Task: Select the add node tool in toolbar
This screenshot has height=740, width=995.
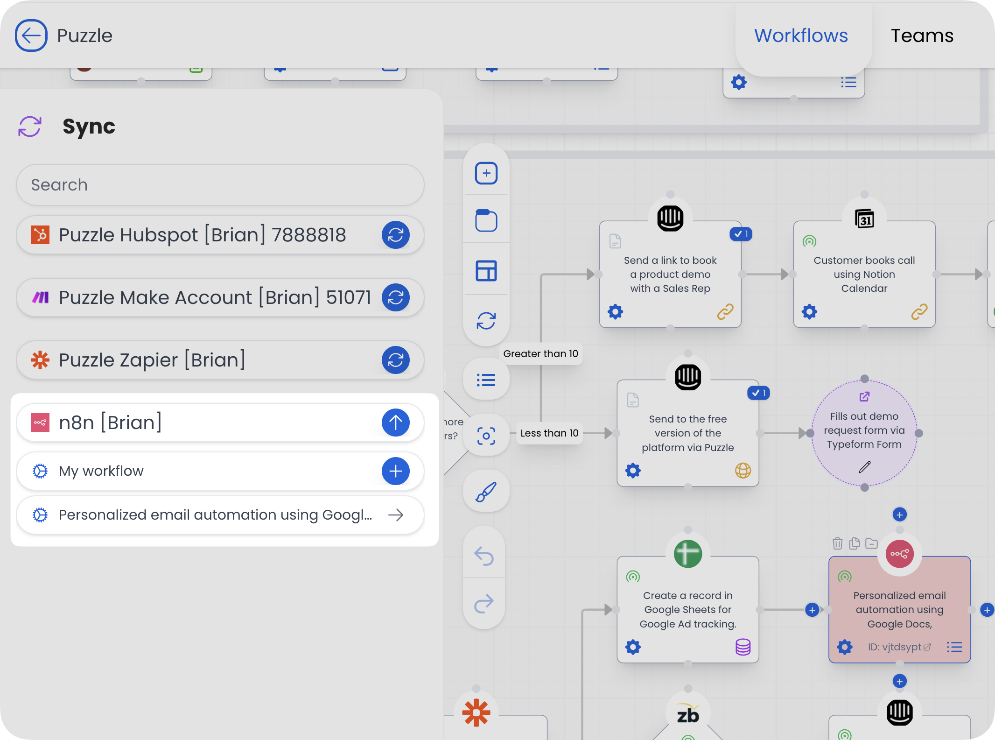Action: pos(486,173)
